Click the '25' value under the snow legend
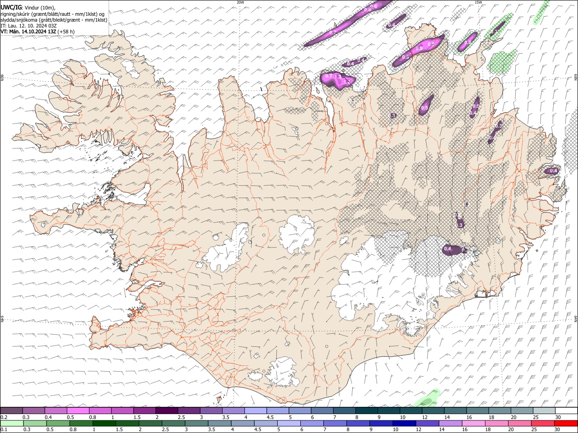 [535, 417]
